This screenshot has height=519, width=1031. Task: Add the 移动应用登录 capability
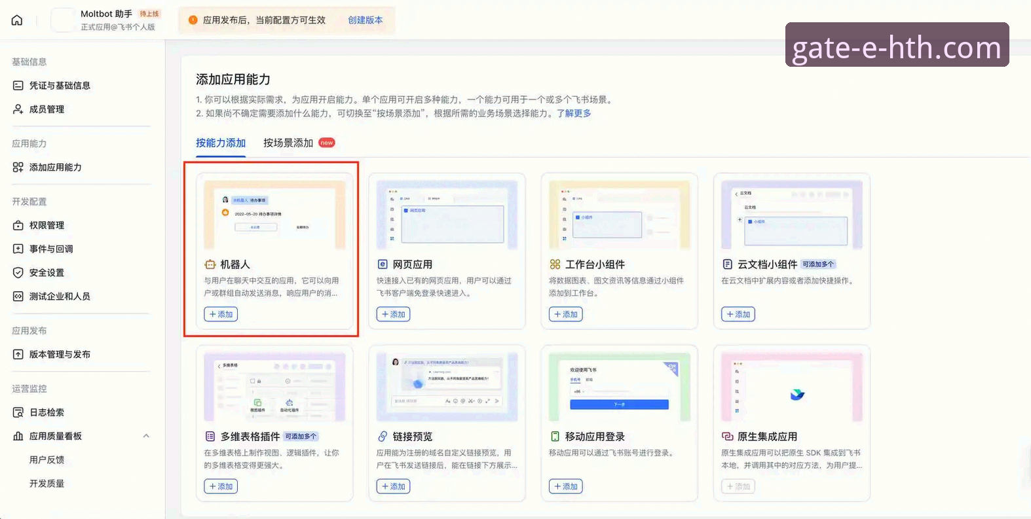click(566, 486)
